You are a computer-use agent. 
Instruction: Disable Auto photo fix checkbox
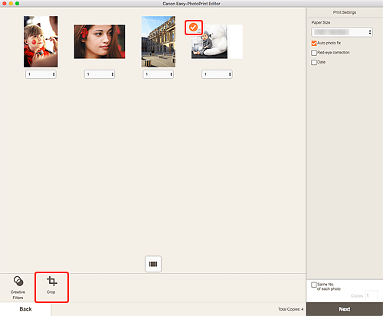tap(314, 43)
